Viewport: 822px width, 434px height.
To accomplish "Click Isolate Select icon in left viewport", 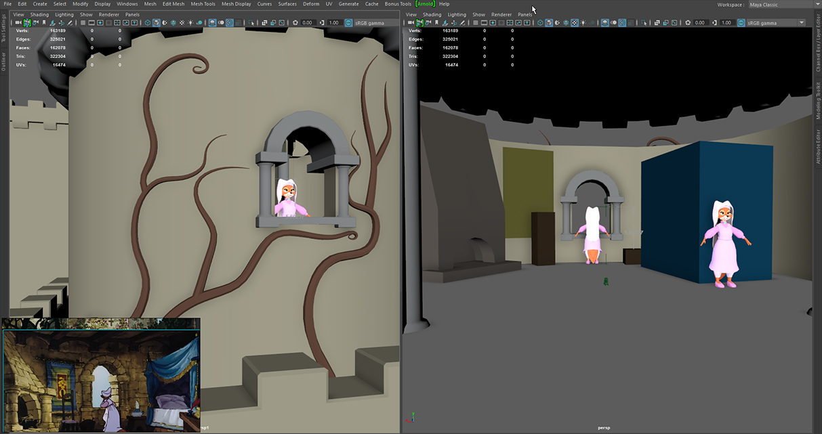I will tap(251, 22).
